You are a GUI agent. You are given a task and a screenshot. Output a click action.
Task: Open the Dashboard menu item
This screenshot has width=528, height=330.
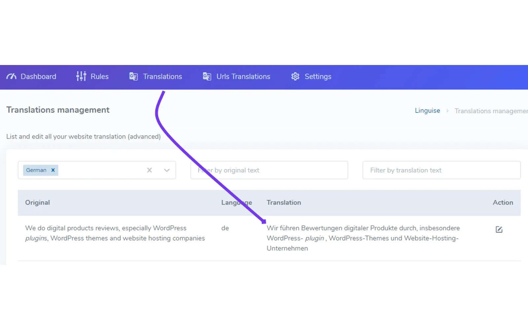coord(31,77)
